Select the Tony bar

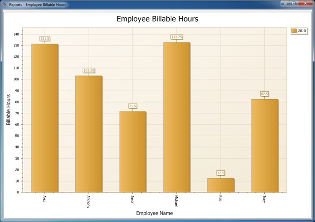click(264, 146)
